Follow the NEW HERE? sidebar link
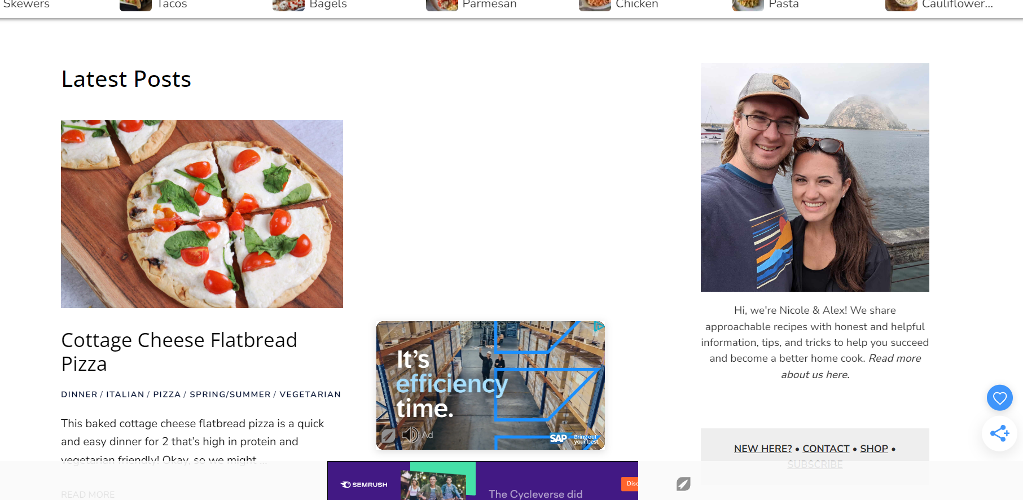 click(x=763, y=449)
